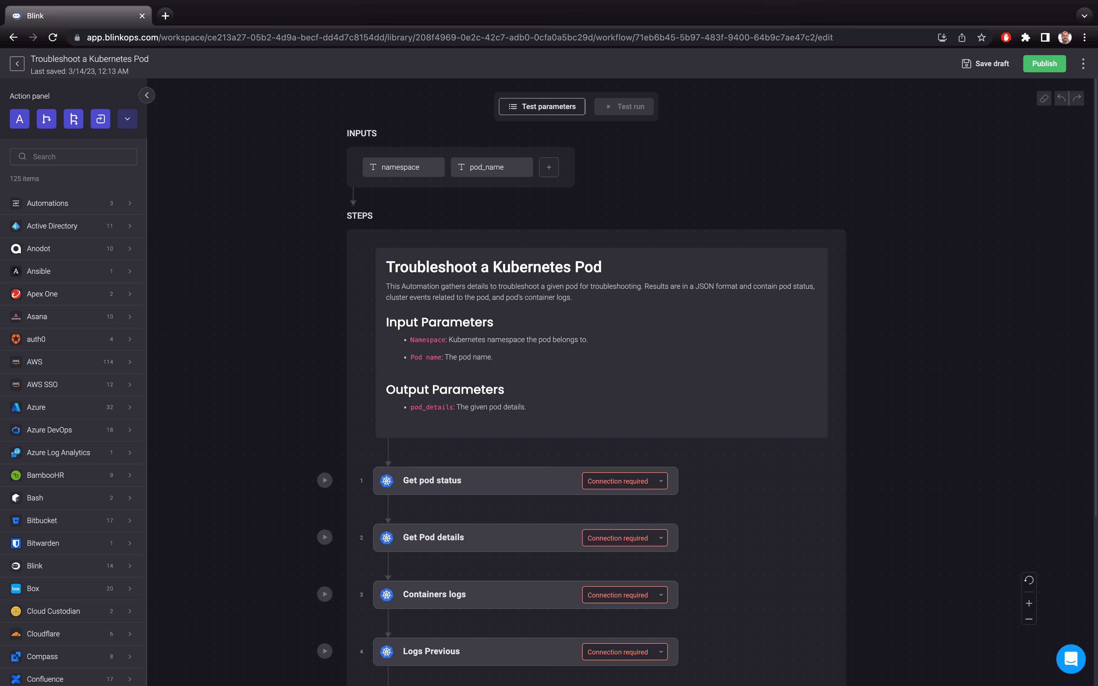1098x686 pixels.
Task: Add a condition branch step icon
Action: pos(46,119)
